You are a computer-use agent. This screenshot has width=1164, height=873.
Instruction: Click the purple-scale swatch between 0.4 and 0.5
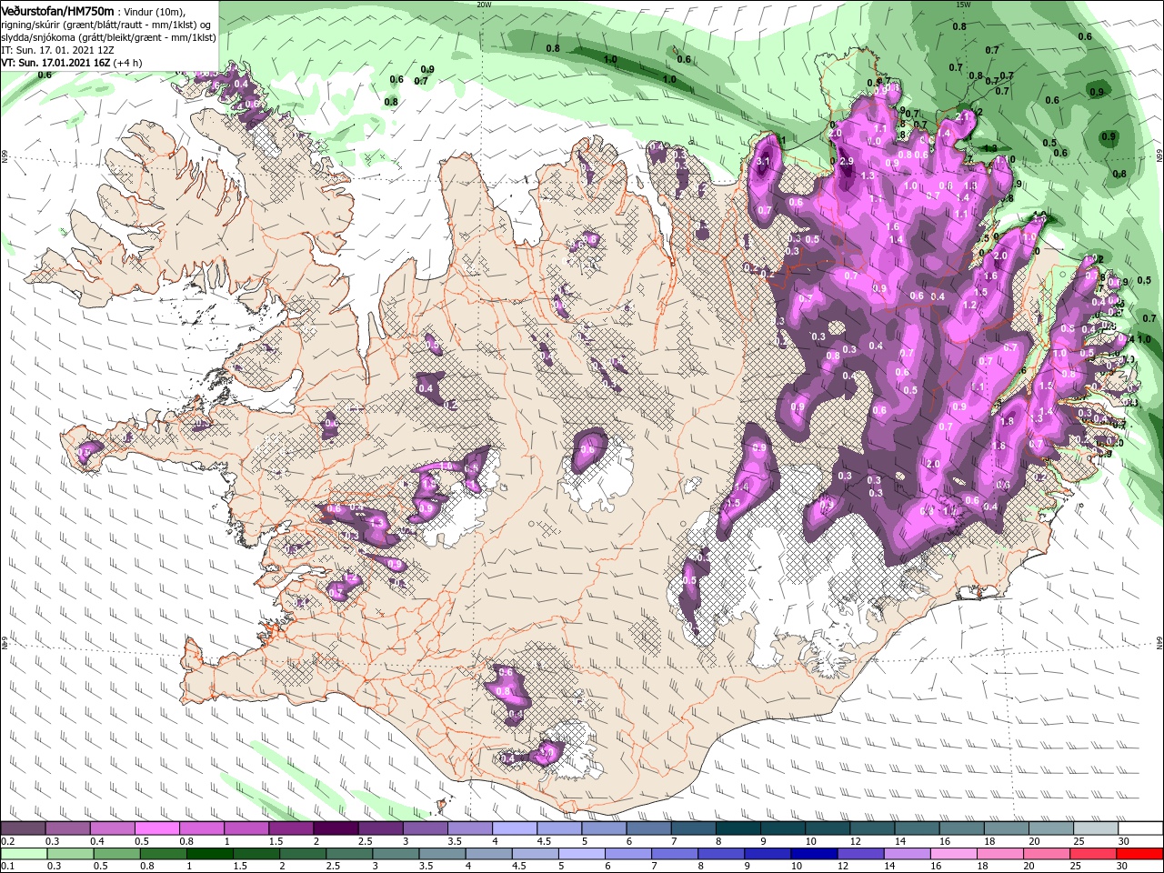coord(112,828)
